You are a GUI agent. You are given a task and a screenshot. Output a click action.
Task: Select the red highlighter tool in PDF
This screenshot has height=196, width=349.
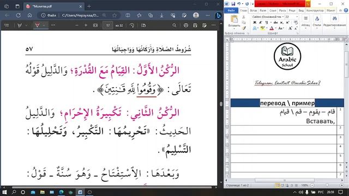pos(37,26)
